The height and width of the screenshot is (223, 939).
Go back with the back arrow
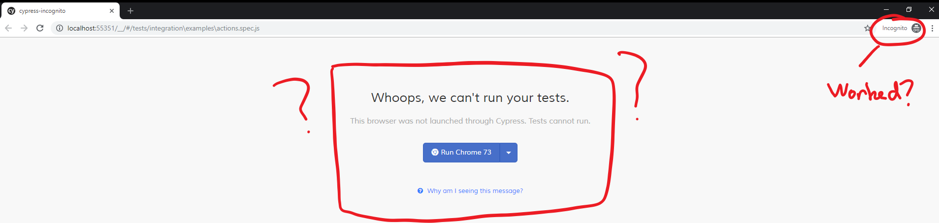8,28
